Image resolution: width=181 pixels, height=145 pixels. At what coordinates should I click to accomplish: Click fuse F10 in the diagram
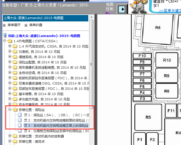(142, 56)
